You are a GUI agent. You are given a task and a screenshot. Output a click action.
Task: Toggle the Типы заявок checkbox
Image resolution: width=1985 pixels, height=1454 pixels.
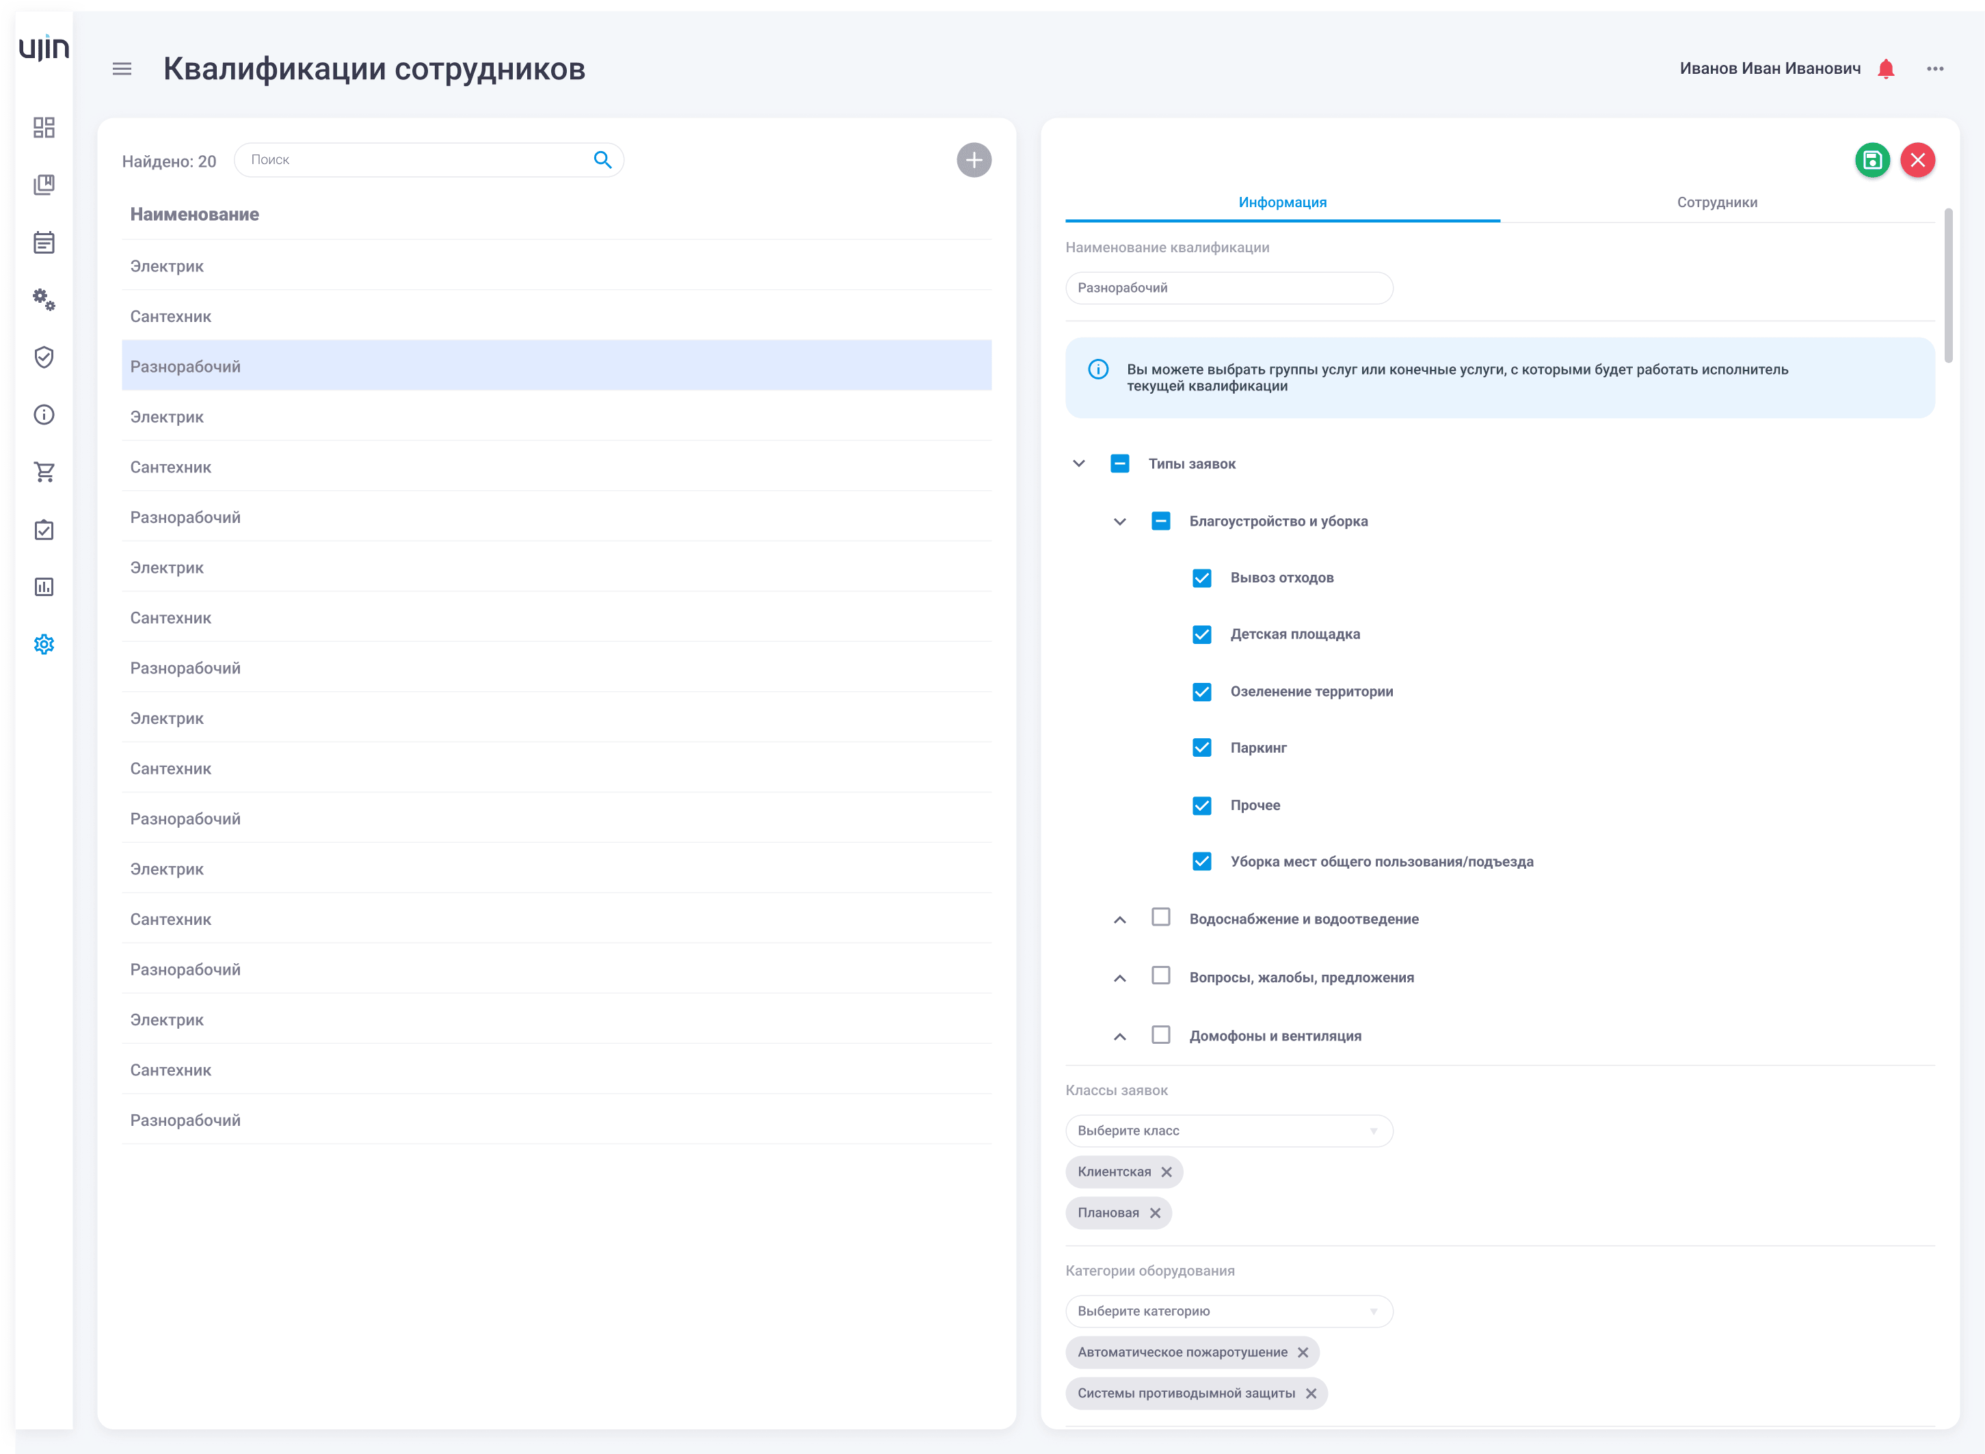pos(1120,464)
